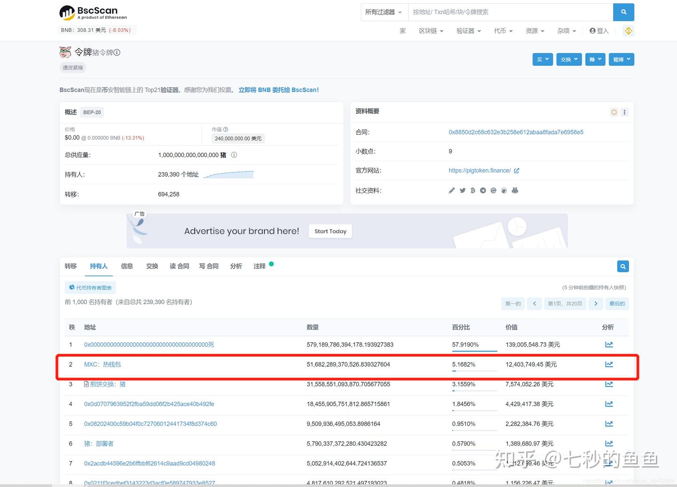Open the 所有过滤器 filter dropdown
This screenshot has width=677, height=487.
pos(384,12)
